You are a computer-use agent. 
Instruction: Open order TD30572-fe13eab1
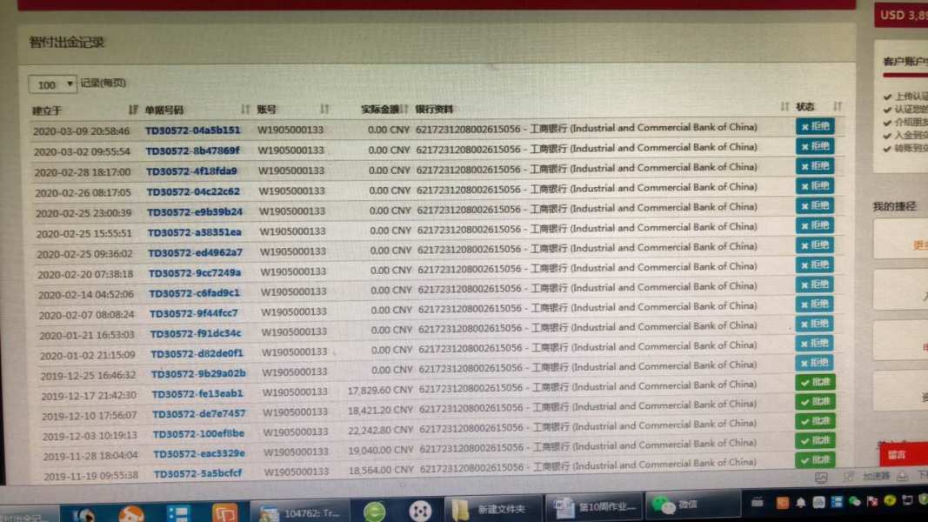point(197,393)
